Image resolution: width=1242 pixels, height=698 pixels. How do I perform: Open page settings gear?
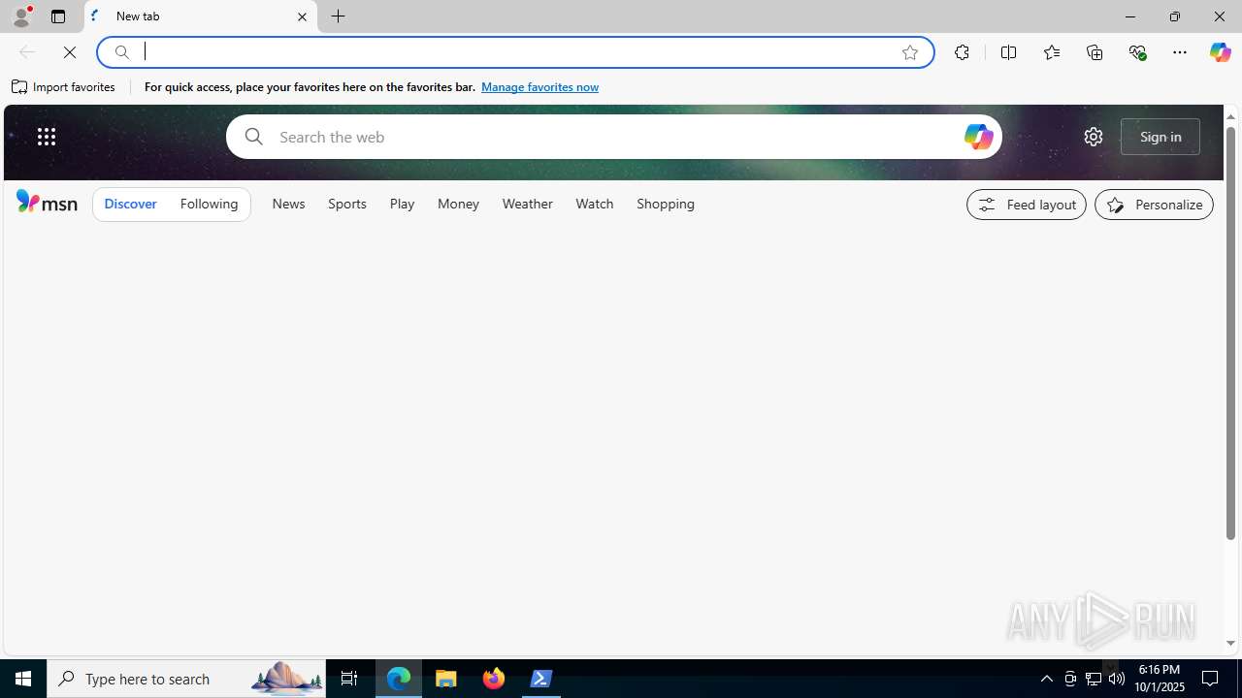[x=1094, y=137]
